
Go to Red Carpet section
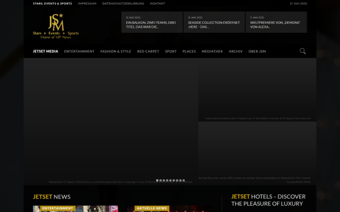pos(148,51)
